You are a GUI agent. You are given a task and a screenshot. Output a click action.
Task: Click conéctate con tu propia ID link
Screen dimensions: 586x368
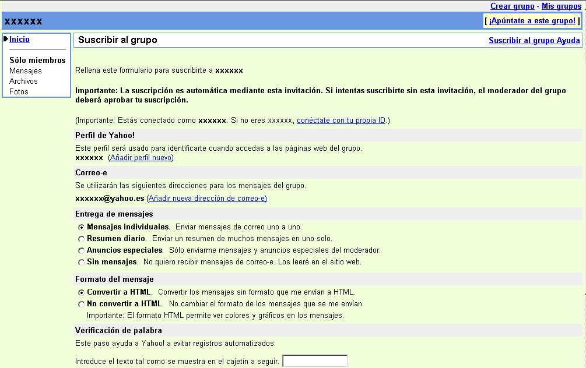341,120
